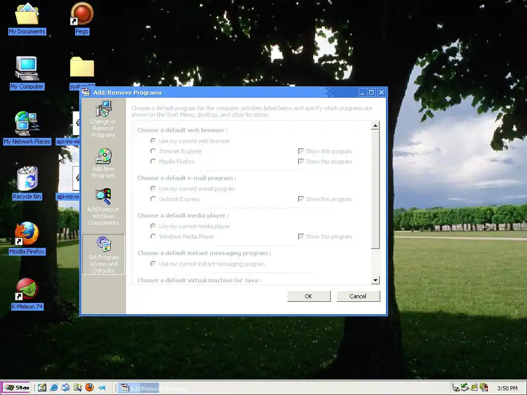This screenshot has width=527, height=395.
Task: Click the OK button
Action: [x=309, y=296]
